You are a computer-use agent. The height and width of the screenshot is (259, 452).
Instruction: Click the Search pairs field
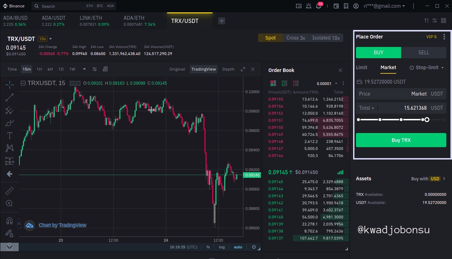(x=74, y=6)
